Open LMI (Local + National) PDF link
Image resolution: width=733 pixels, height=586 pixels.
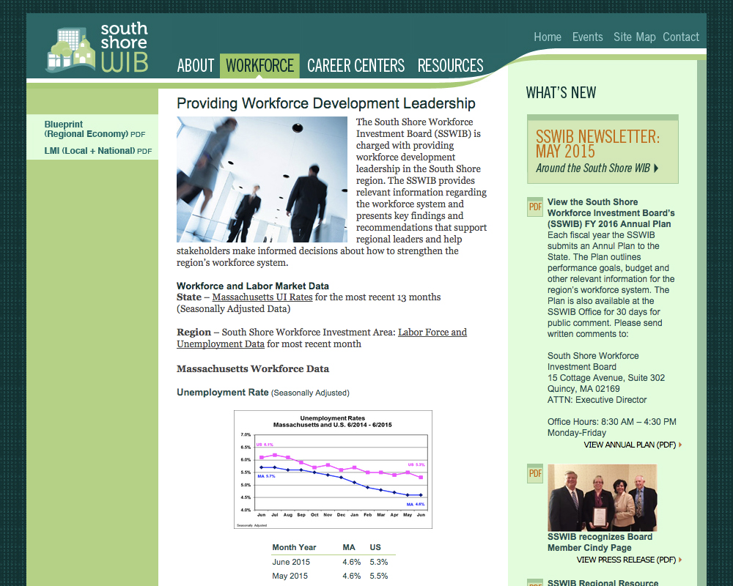tap(98, 151)
